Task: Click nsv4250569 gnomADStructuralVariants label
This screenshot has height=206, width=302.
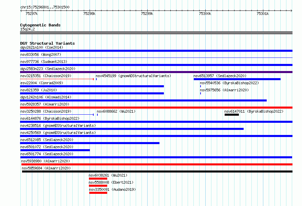Action: 58,133
